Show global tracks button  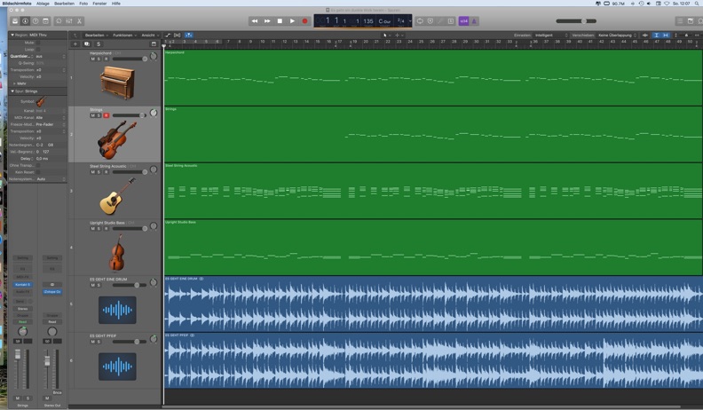154,43
